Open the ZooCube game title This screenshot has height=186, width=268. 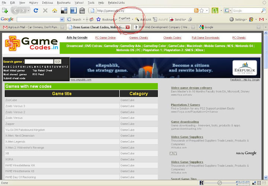pos(11,100)
